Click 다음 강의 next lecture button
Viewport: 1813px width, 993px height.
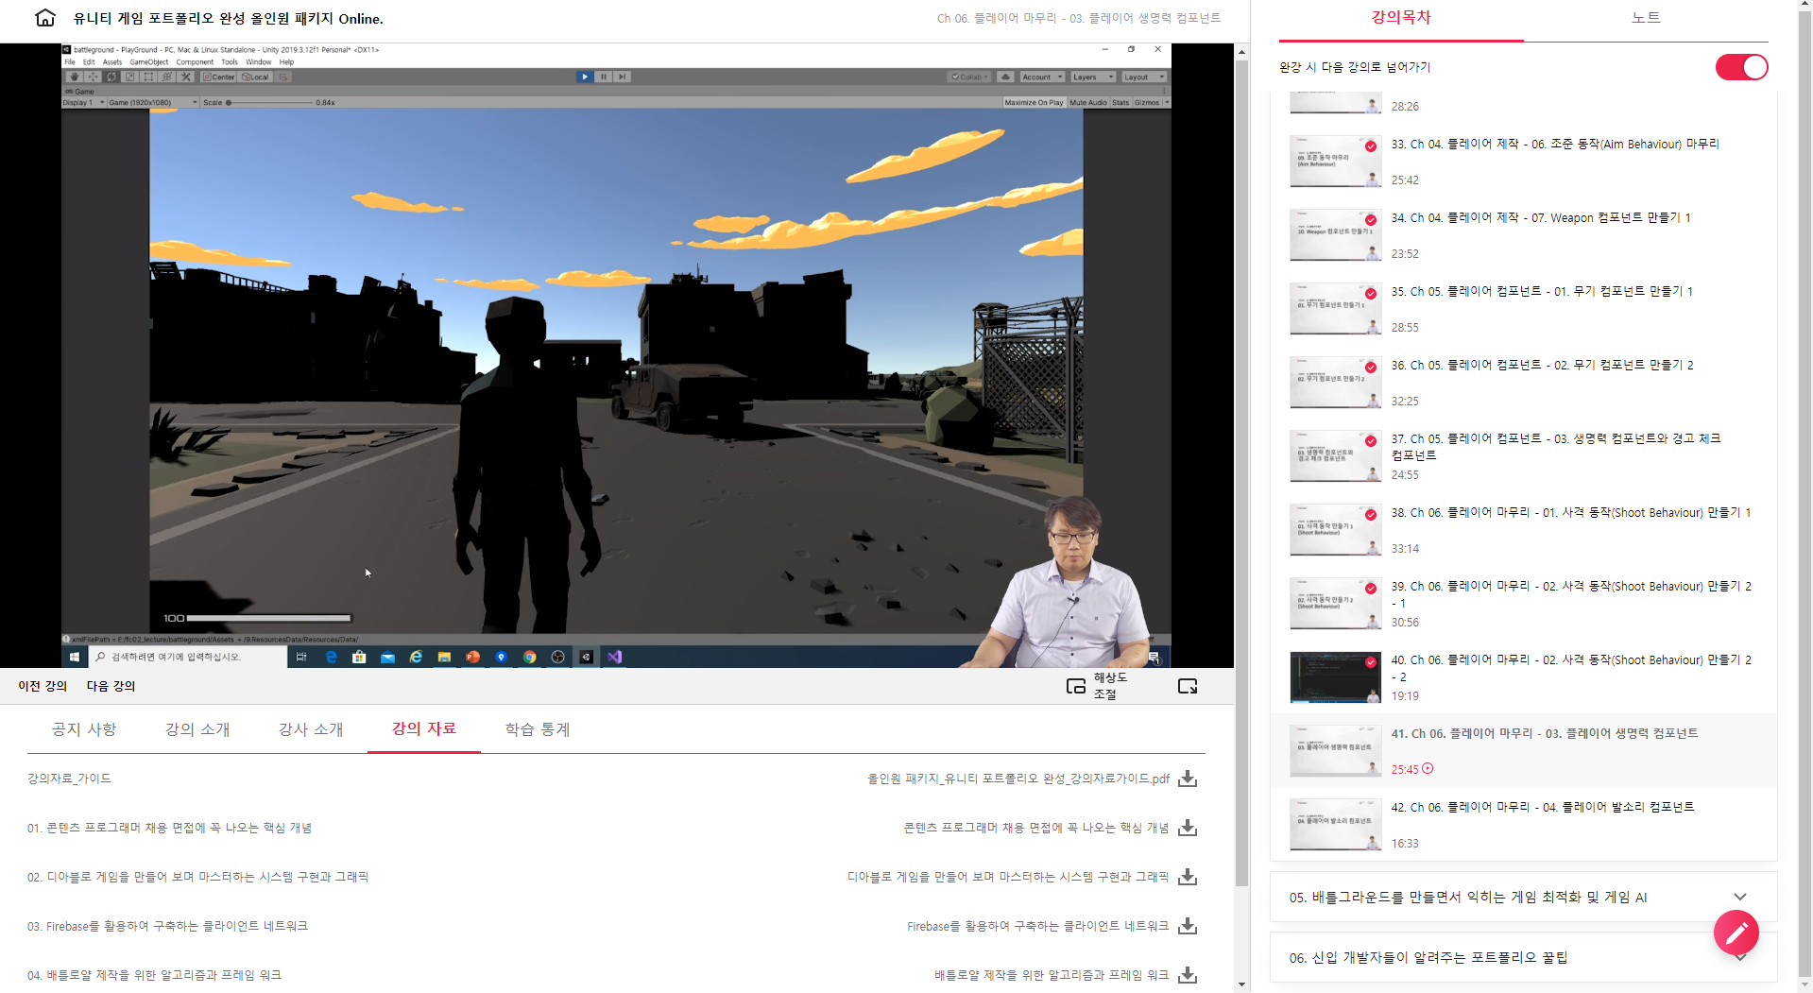[111, 686]
